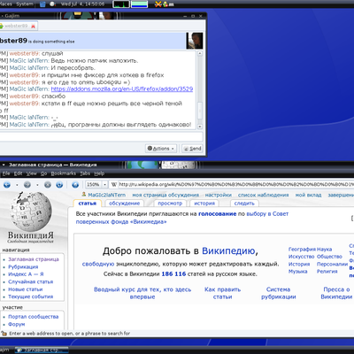Send the message in Gajim
The width and height of the screenshot is (354, 354).
pos(192,149)
